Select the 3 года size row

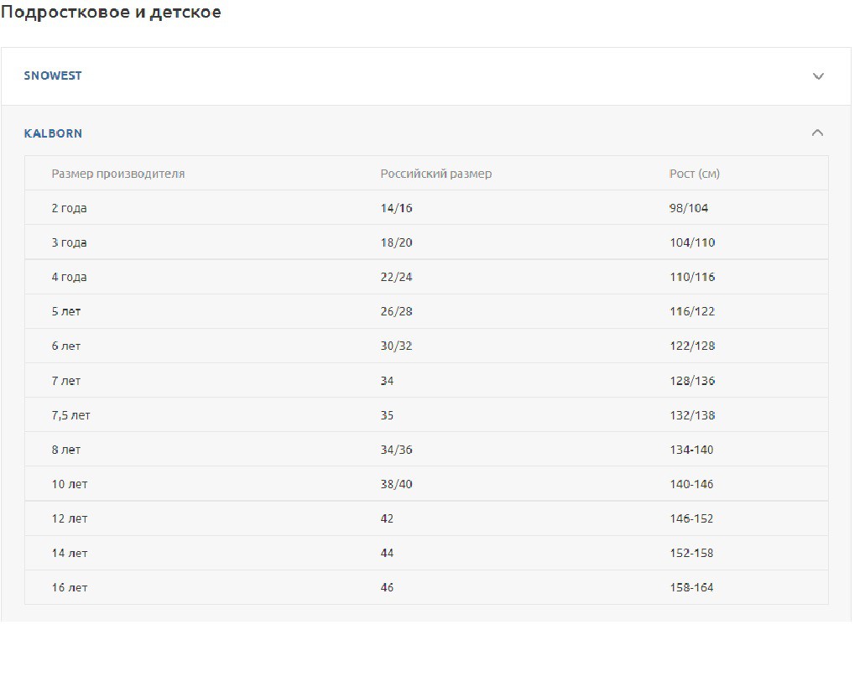tap(69, 242)
